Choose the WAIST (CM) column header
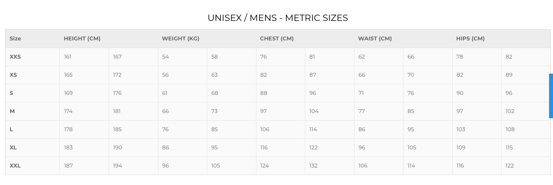 pos(375,38)
